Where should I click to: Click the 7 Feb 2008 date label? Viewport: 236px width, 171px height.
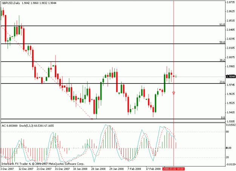pos(134,169)
